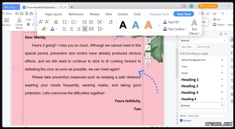Screen dimensions: 235x129
Task: Click the increase indent icon
Action: coord(91,22)
